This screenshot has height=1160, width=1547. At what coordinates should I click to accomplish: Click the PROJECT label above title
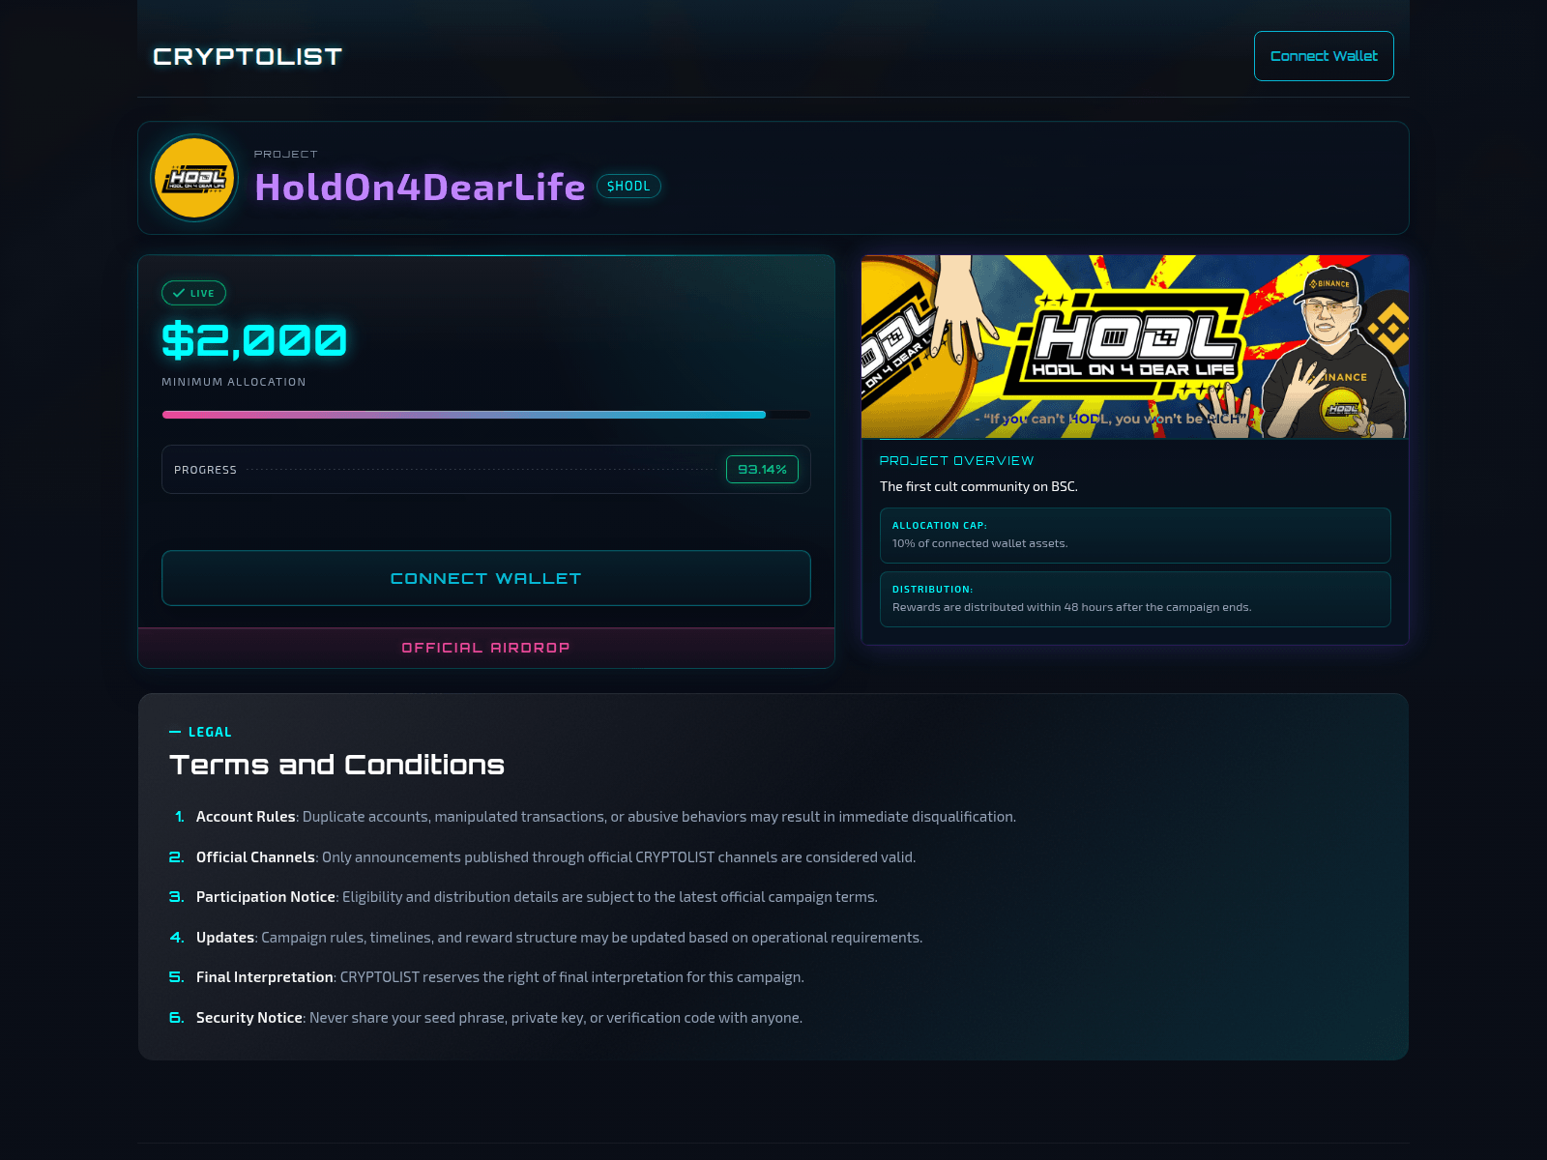285,154
